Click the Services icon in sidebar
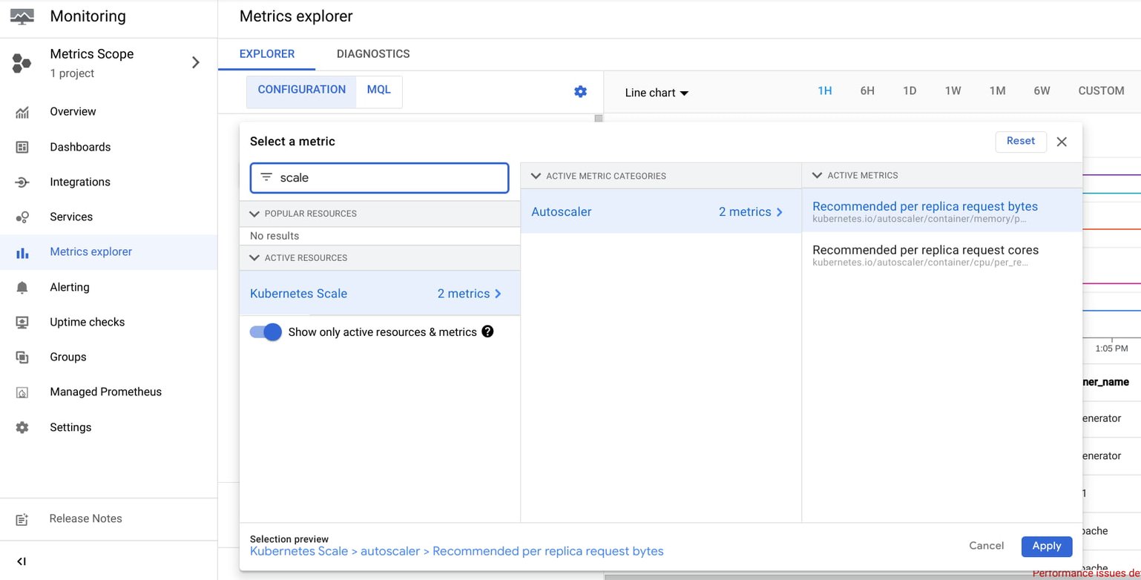This screenshot has width=1141, height=580. (x=22, y=217)
